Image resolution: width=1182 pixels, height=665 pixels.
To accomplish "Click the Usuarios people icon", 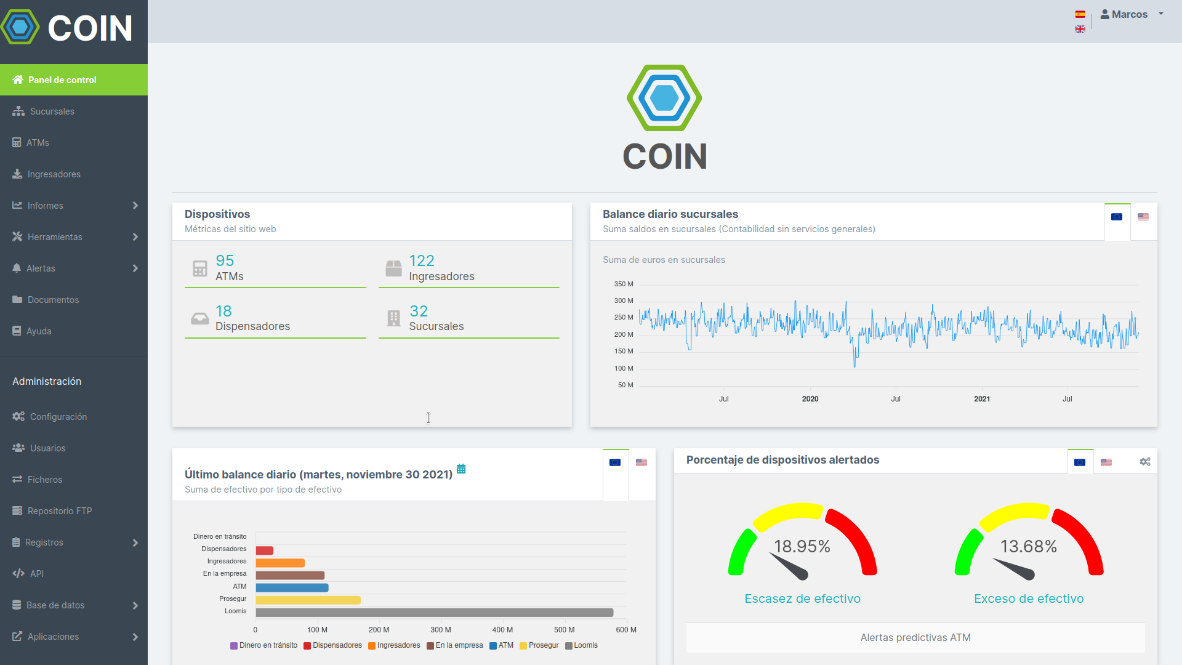I will coord(18,448).
